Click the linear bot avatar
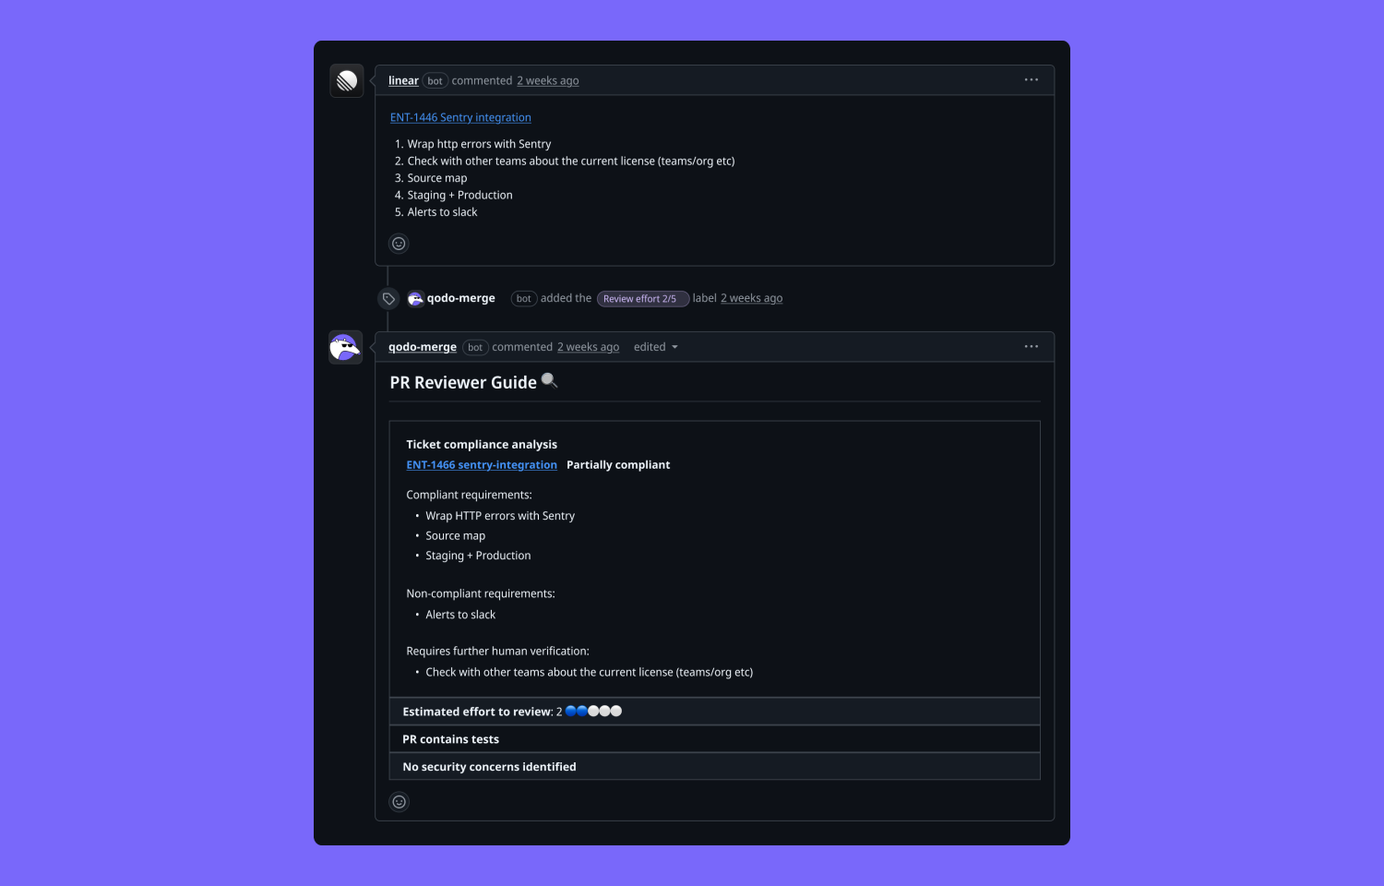This screenshot has height=886, width=1384. [346, 80]
